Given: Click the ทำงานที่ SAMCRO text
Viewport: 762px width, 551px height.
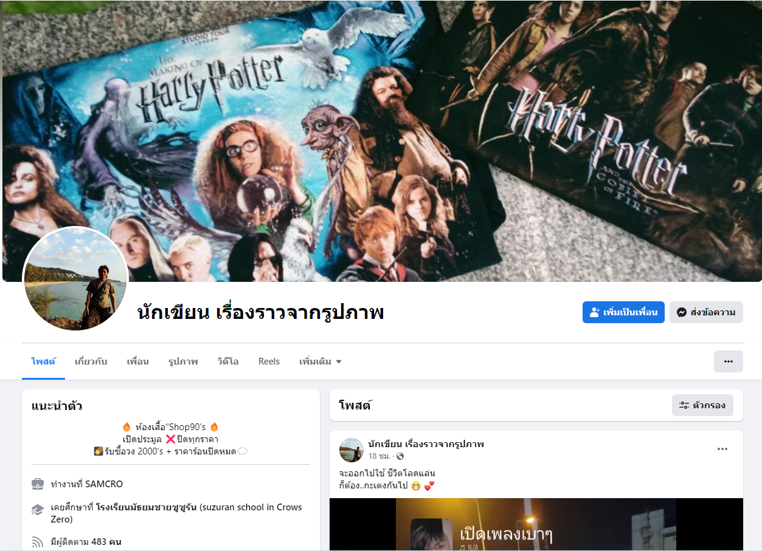Looking at the screenshot, I should [87, 484].
